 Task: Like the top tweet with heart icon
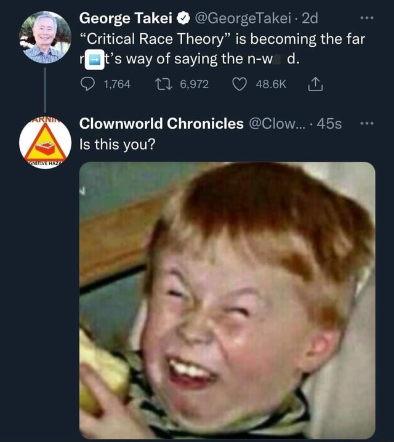(239, 84)
